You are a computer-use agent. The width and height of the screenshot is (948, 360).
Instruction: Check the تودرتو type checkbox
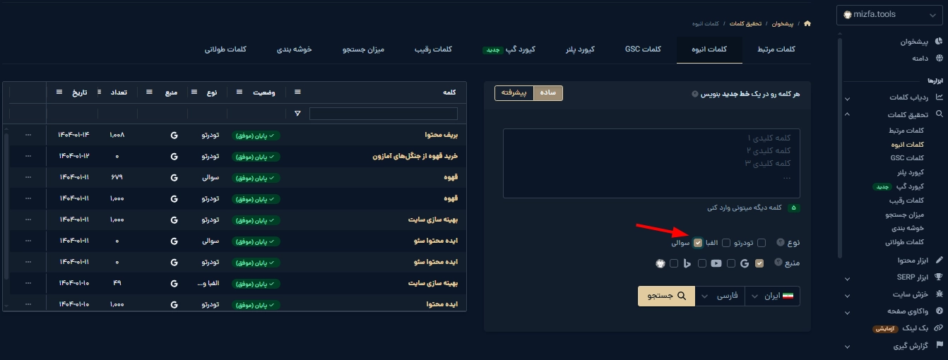point(761,243)
